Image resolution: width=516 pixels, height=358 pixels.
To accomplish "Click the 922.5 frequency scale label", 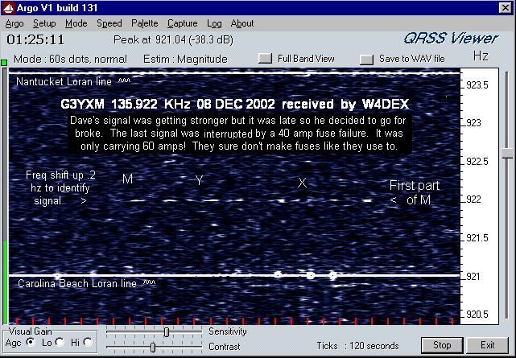I will pos(477,162).
